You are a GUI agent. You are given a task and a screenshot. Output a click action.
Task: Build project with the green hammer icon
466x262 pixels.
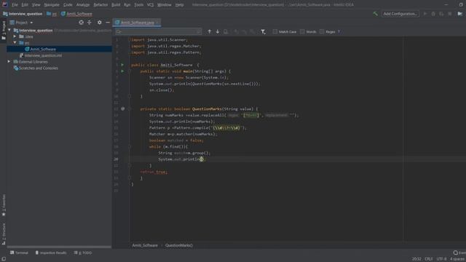click(x=376, y=14)
